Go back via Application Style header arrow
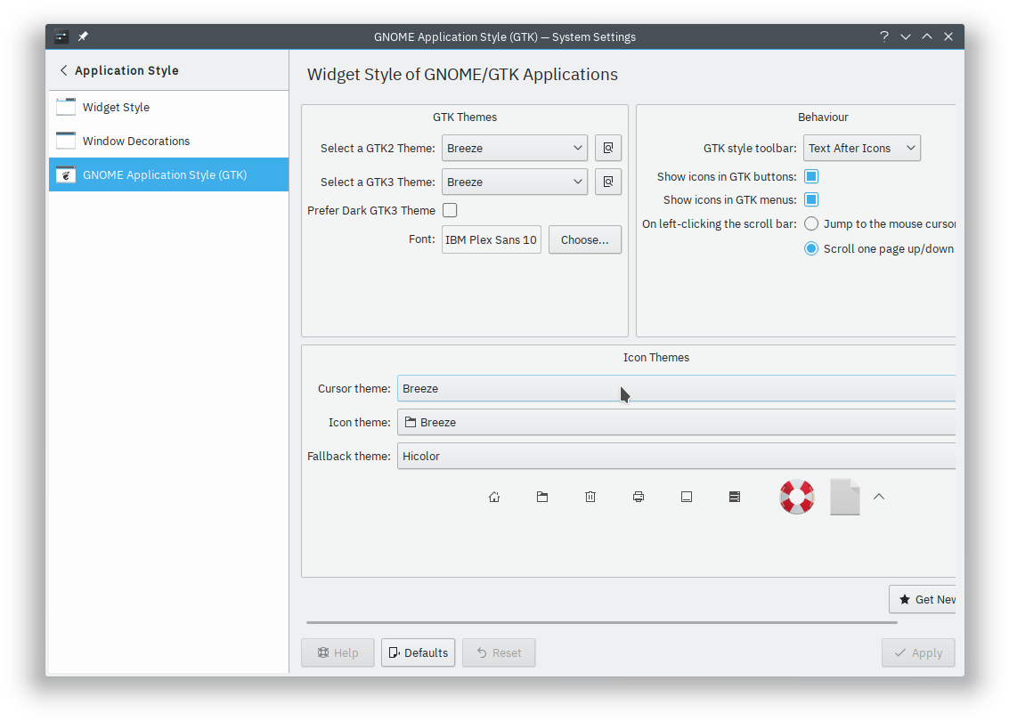Screen dimensions: 1009x721 (x=63, y=70)
